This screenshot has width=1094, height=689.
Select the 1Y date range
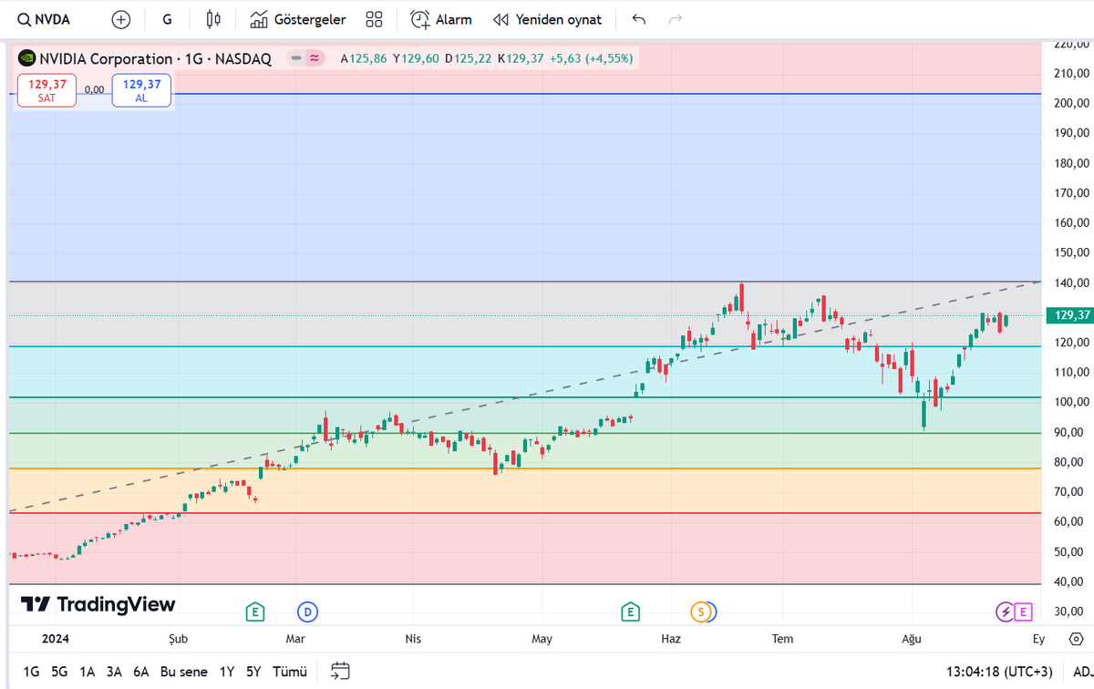(x=227, y=672)
